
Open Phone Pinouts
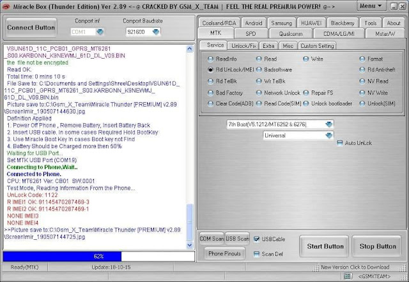click(x=224, y=253)
